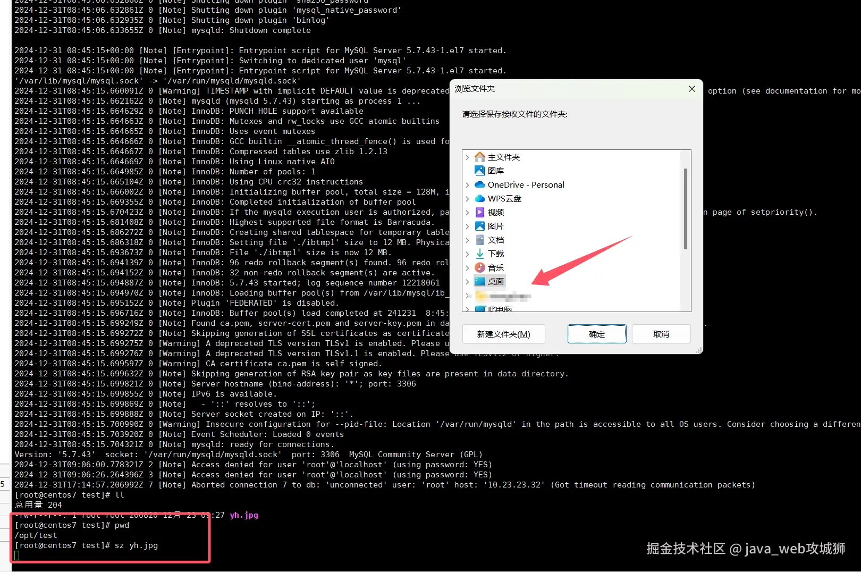
Task: Click the OneDrive cloud icon
Action: click(x=480, y=184)
